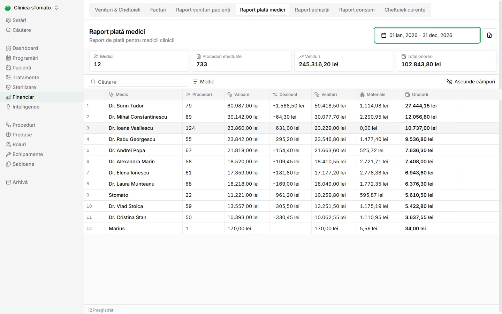The height and width of the screenshot is (314, 502).
Task: Select Dr. Sorin Tudor row name
Action: tap(126, 106)
